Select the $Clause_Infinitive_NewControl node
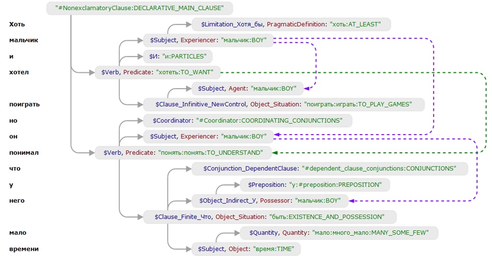492x275 pixels. [284, 104]
